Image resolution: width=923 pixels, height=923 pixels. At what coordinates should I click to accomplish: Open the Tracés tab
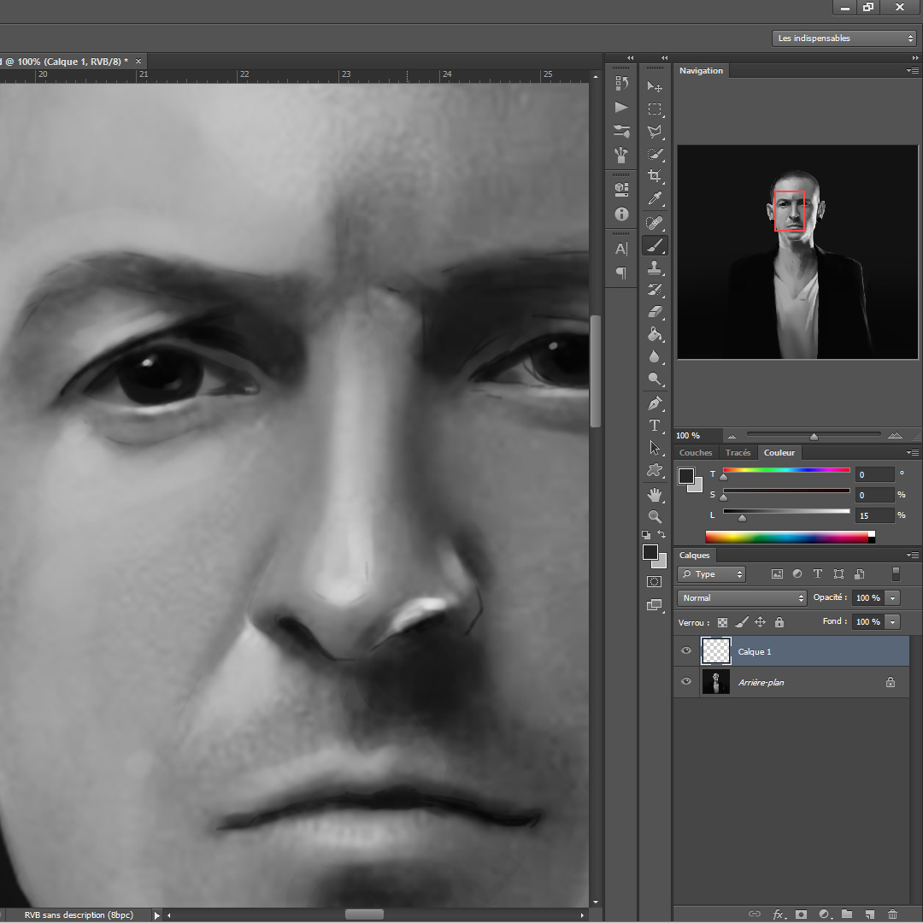pos(738,453)
